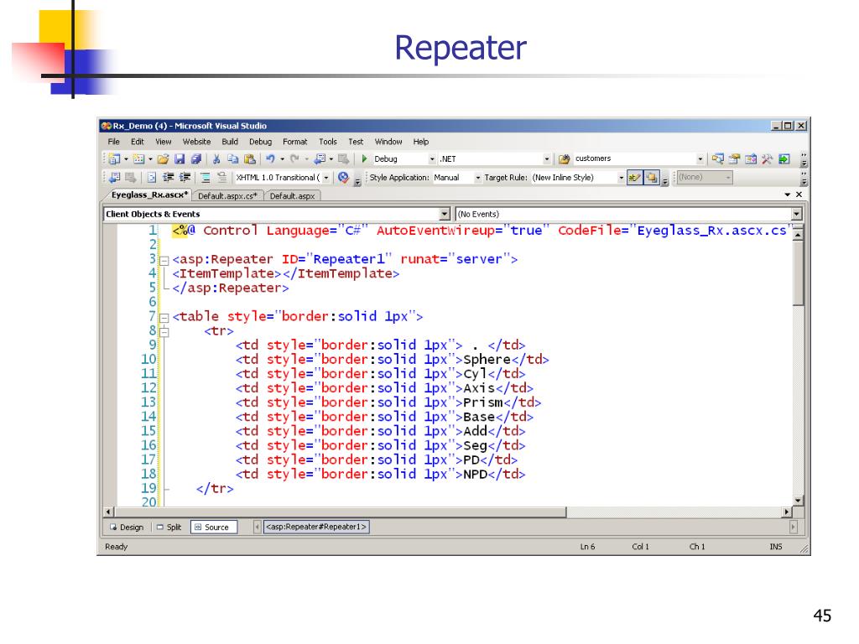
Task: Open the Debug menu
Action: click(260, 141)
